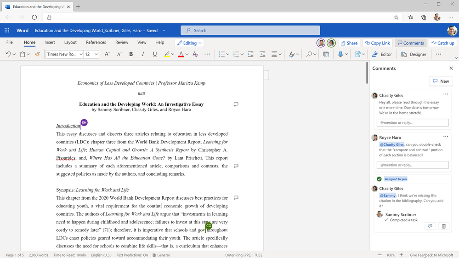Toggle italic formatting
459x258 pixels.
[x=143, y=54]
